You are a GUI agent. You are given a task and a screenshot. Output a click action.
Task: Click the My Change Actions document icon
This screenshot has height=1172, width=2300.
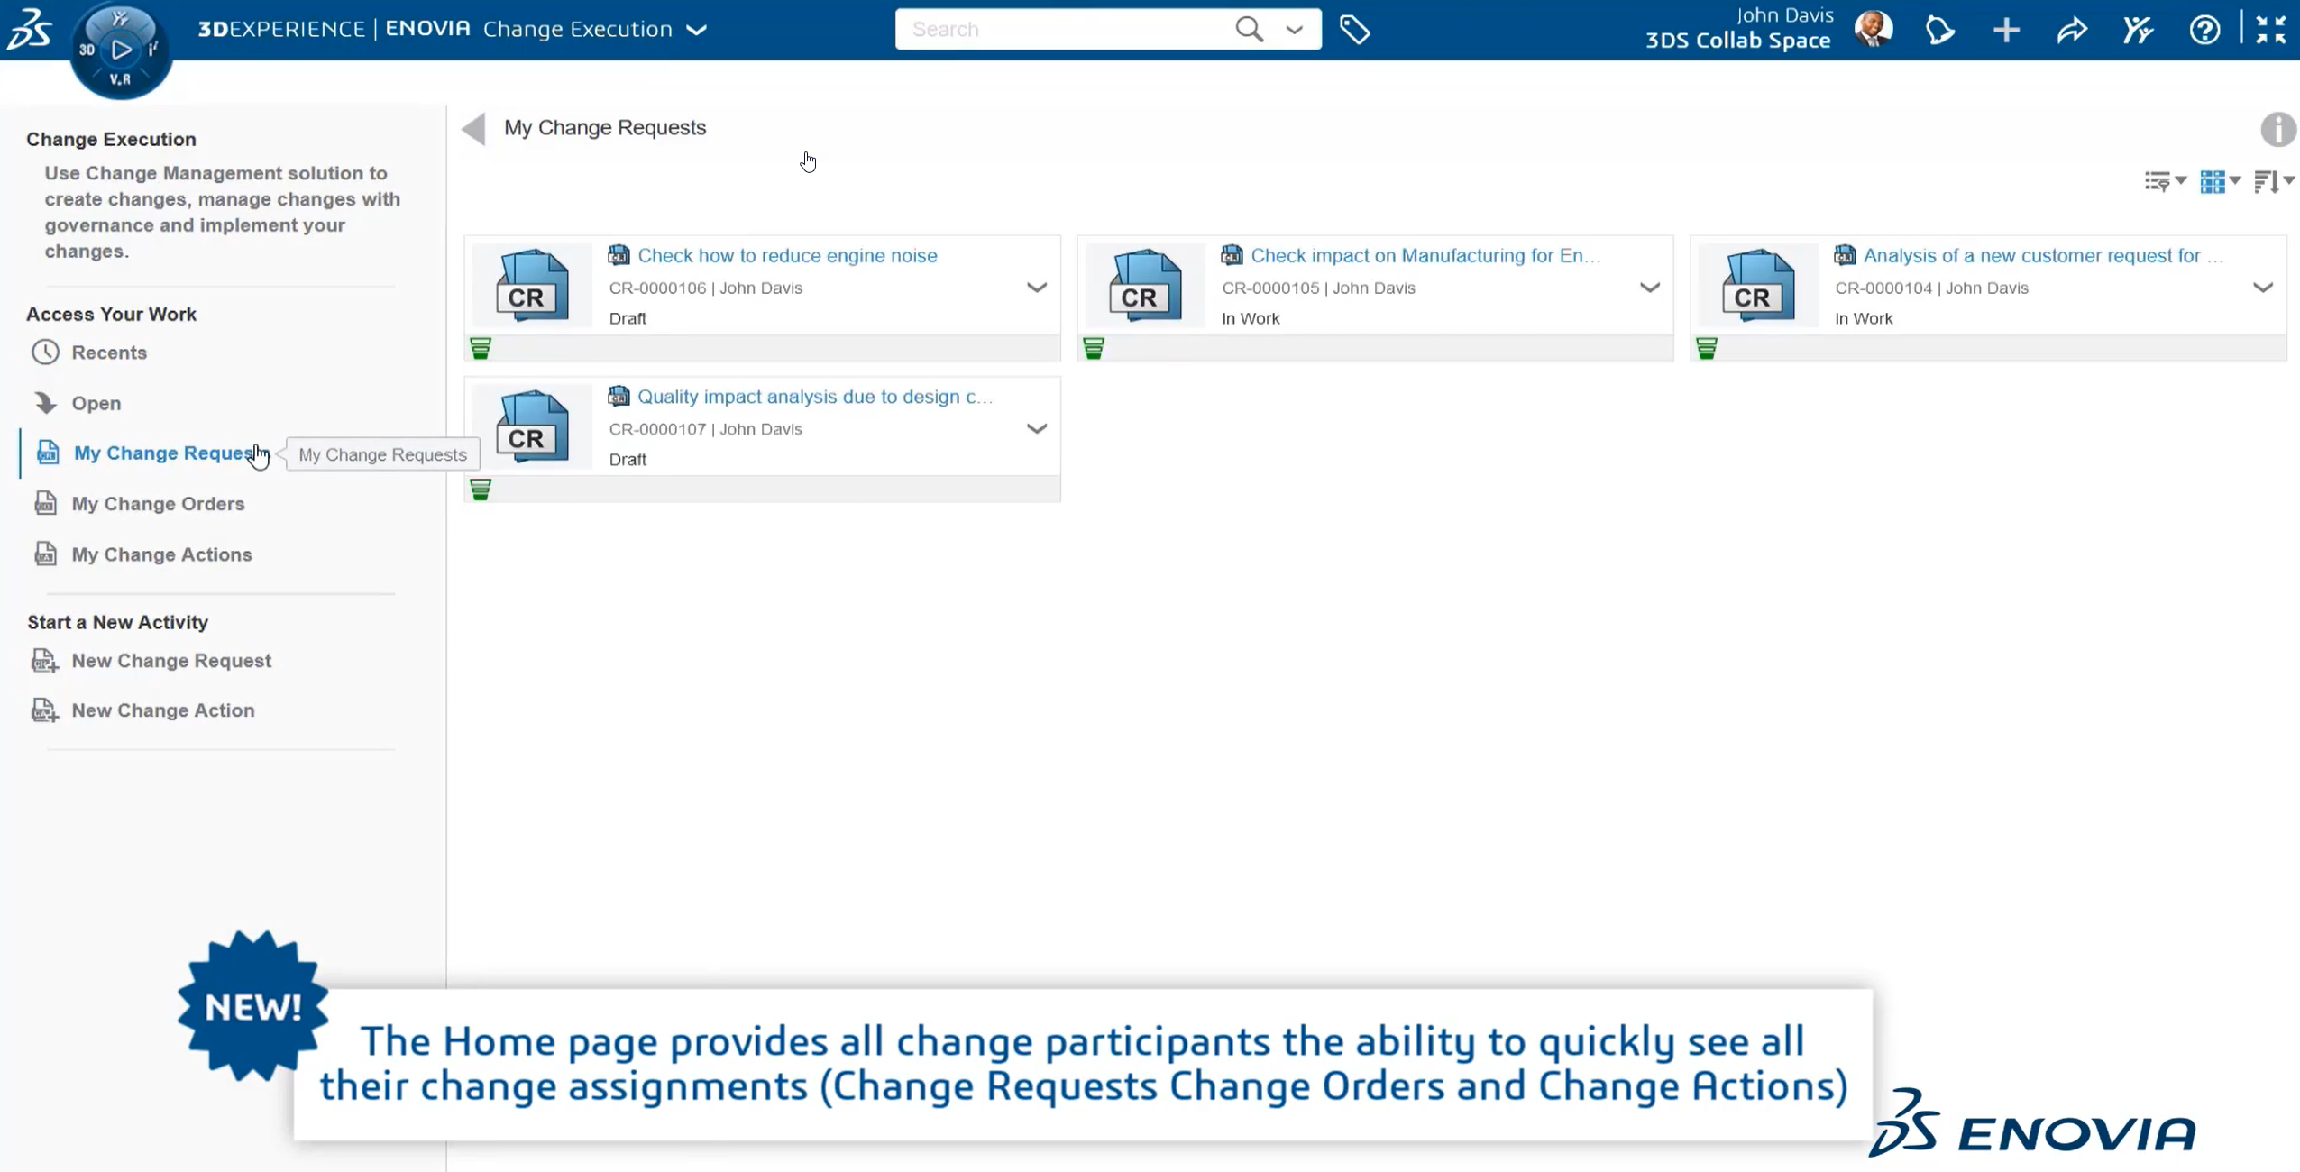(45, 554)
